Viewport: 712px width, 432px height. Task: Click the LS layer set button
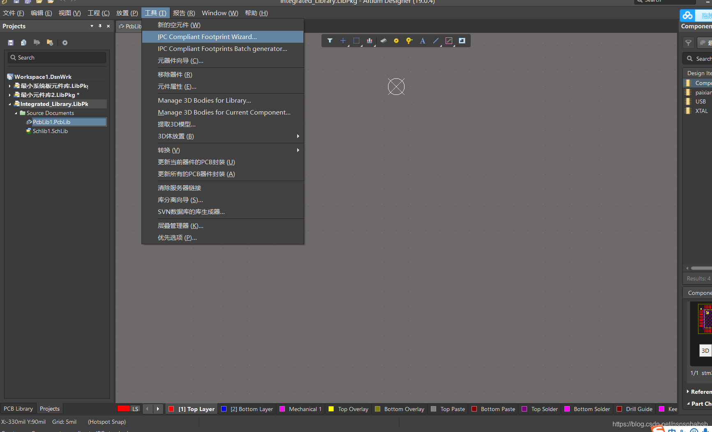[135, 409]
